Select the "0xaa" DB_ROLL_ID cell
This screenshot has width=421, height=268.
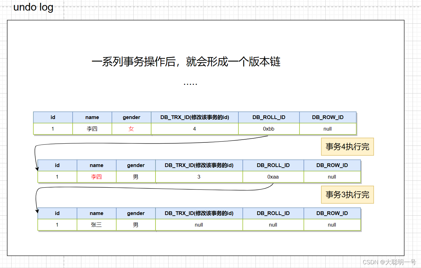point(273,177)
